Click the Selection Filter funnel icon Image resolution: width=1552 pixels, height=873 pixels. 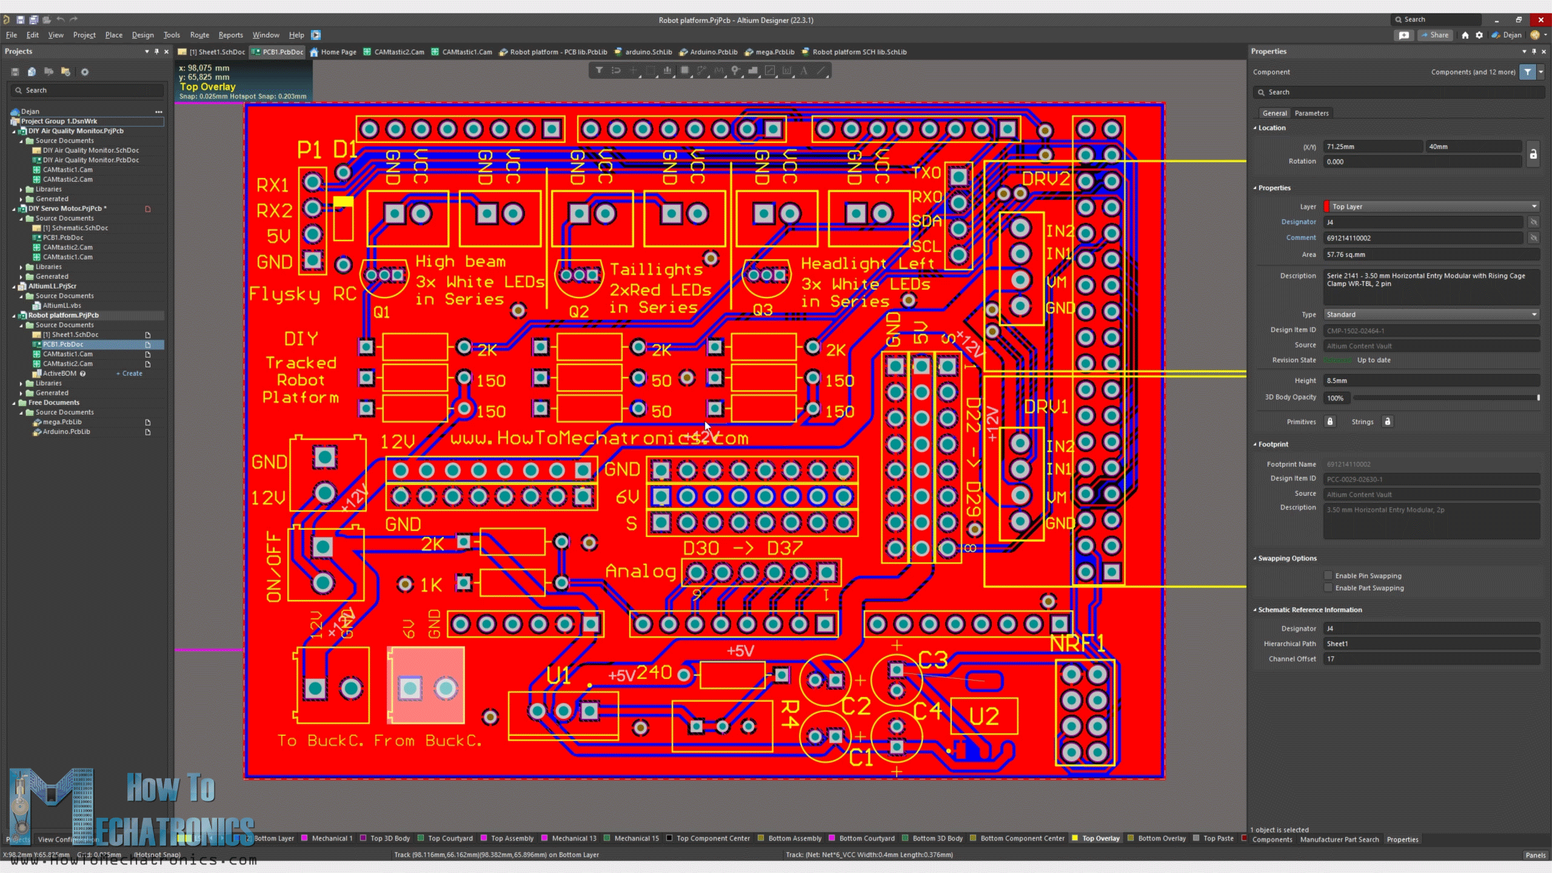(599, 70)
